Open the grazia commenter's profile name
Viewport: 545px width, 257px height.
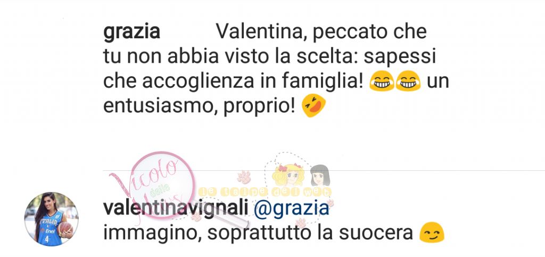(132, 32)
